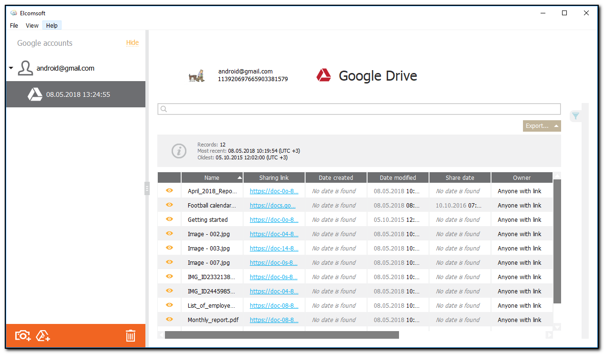Click the Google Drive logo next to the header

click(x=324, y=75)
